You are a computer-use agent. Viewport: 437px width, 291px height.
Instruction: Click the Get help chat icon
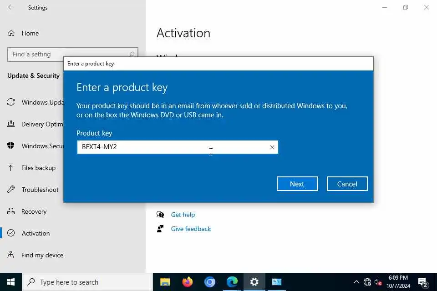pos(160,215)
